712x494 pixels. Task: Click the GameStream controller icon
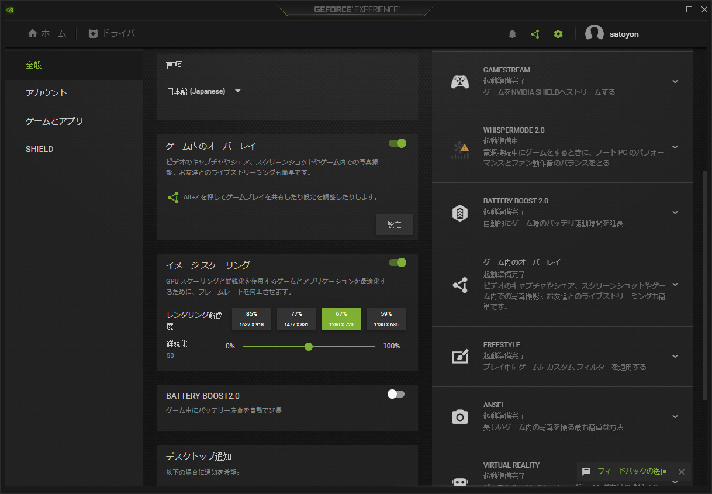point(460,82)
